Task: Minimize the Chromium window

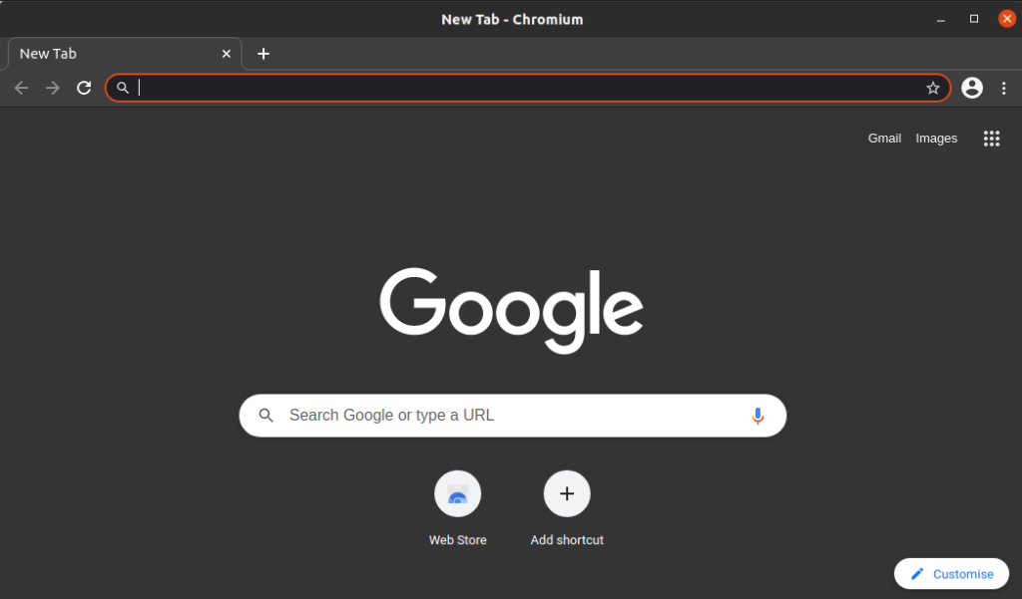Action: coord(940,19)
